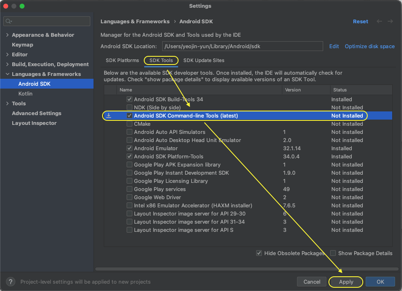Screen dimensions: 402x291
Task: Select Keymap in the sidebar
Action: (22, 44)
